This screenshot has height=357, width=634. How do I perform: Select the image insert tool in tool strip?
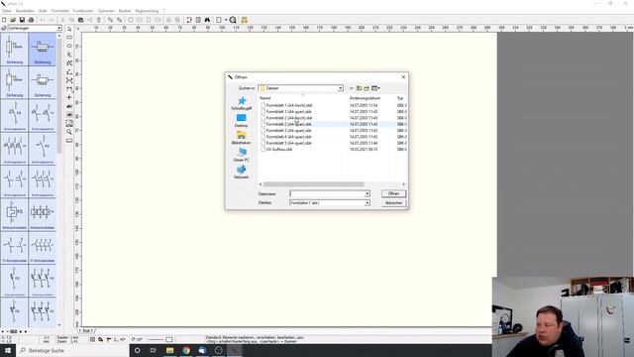(x=69, y=123)
